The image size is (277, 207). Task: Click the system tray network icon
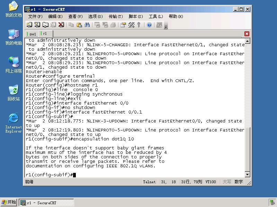[x=272, y=203]
